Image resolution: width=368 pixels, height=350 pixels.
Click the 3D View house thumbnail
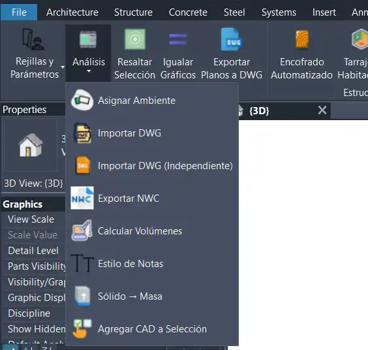31,145
